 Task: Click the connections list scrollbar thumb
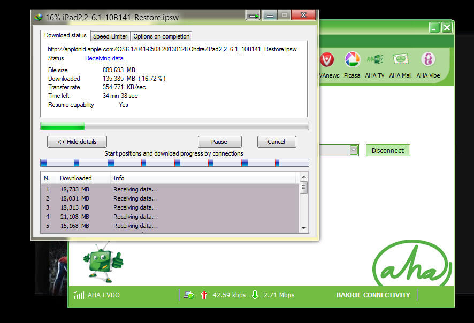point(304,187)
